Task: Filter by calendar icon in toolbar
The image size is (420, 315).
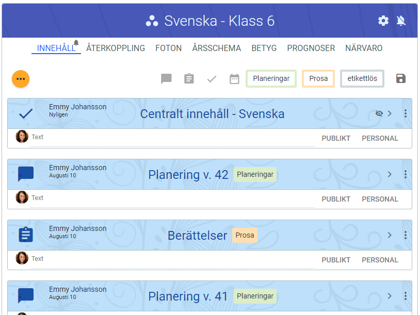Action: pos(234,79)
